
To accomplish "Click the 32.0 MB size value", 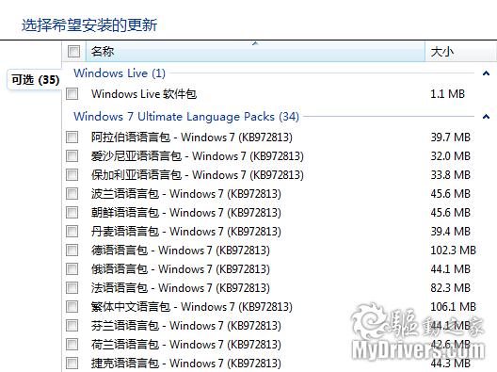I will (450, 156).
